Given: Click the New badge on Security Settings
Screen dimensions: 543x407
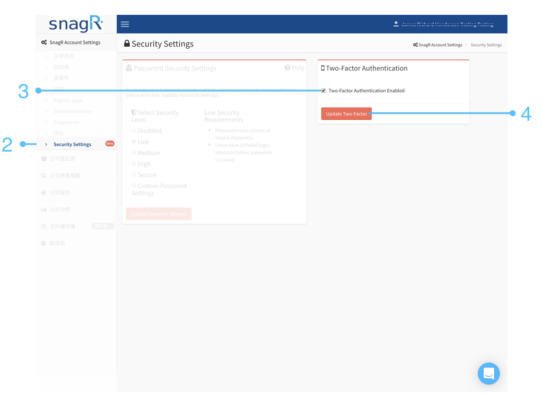Looking at the screenshot, I should click(x=110, y=143).
